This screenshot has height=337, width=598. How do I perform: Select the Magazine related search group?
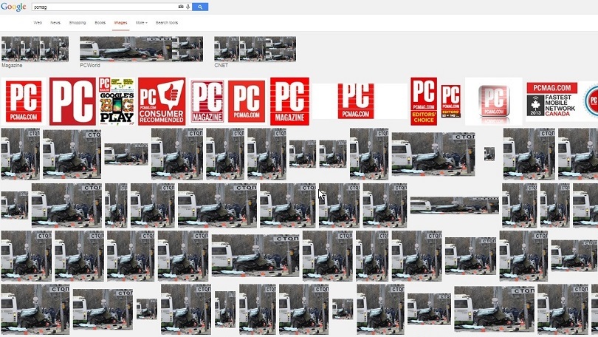(x=35, y=50)
